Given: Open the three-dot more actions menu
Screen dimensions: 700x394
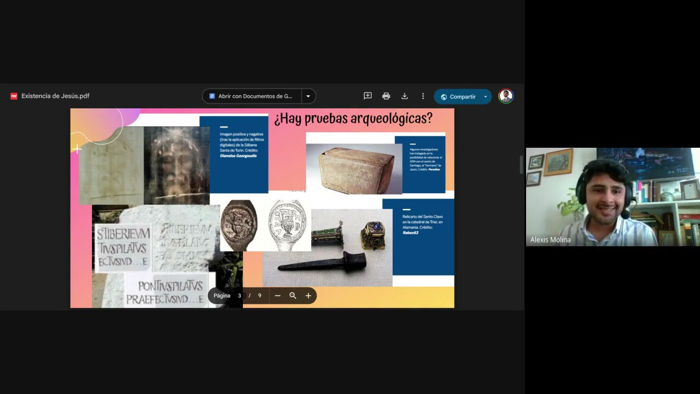Looking at the screenshot, I should [423, 96].
